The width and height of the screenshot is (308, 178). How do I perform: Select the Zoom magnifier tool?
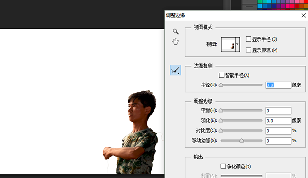click(x=175, y=31)
